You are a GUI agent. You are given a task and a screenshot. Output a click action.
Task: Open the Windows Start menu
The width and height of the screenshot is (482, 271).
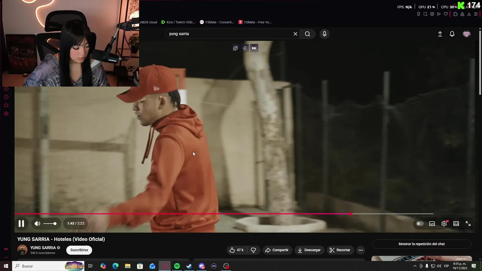tap(6, 266)
